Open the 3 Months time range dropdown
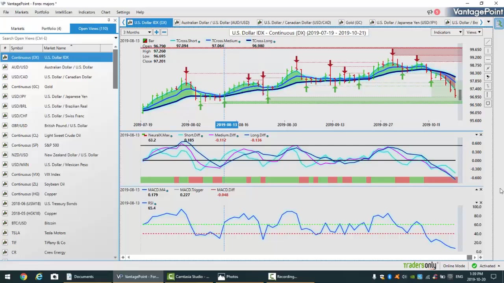 point(137,32)
